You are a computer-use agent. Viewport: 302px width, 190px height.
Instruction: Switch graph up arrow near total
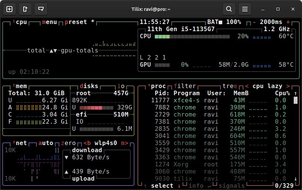tap(51, 51)
